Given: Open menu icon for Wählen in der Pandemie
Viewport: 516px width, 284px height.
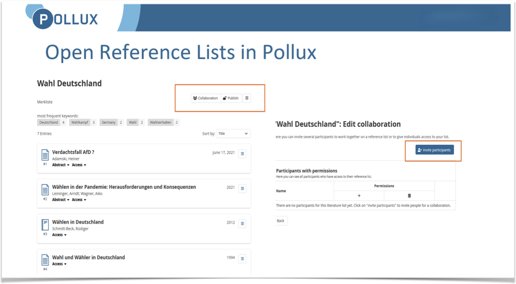Looking at the screenshot, I should [242, 188].
